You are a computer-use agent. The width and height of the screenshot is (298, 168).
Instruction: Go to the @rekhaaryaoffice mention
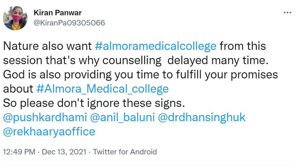pos(49,132)
